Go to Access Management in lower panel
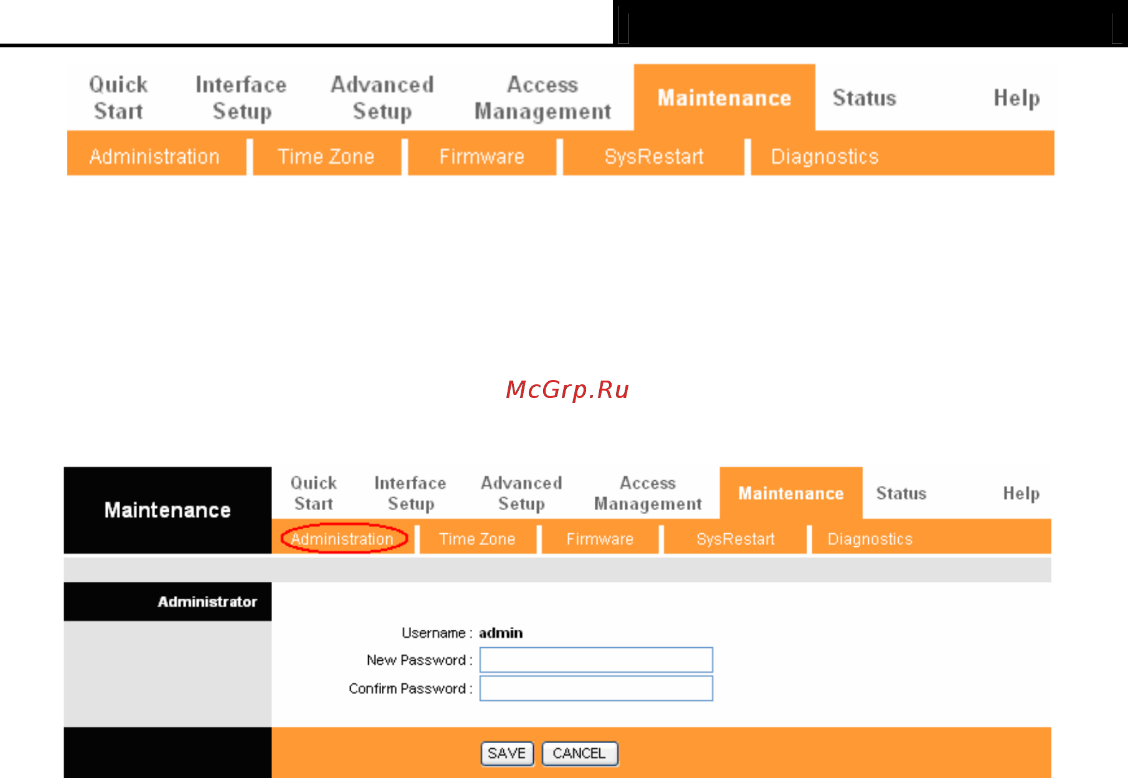Screen dimensions: 1128x778 pos(648,493)
